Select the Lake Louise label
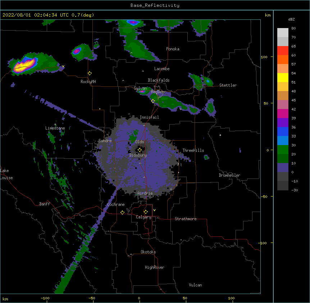310x303 pixels. (6, 174)
